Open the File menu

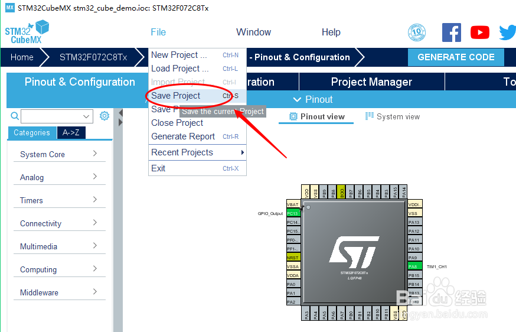(x=158, y=32)
